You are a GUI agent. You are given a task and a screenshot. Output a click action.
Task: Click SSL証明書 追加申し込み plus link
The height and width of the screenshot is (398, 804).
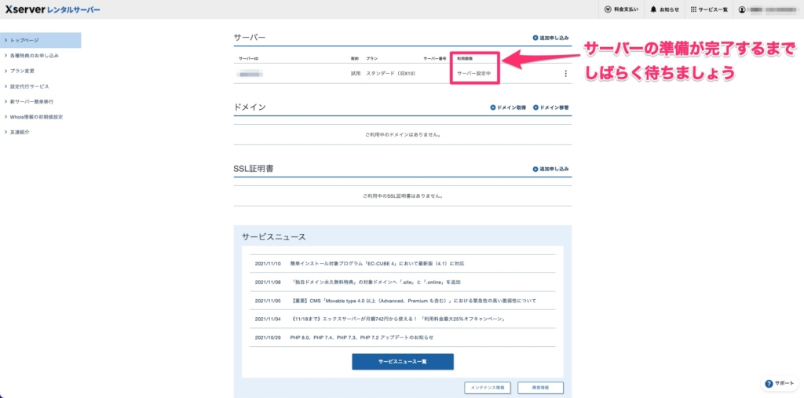pos(550,169)
